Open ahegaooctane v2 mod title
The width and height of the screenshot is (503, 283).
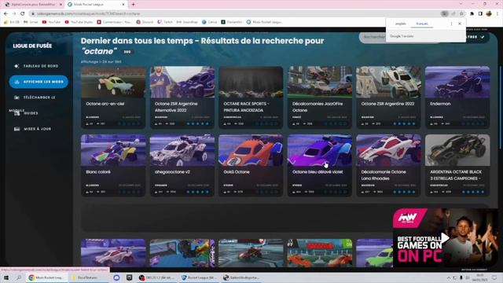pyautogui.click(x=172, y=172)
